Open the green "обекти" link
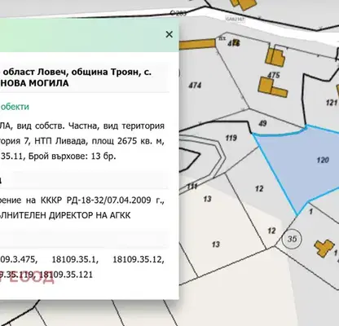Image resolution: width=339 pixels, height=326 pixels. tap(15, 107)
